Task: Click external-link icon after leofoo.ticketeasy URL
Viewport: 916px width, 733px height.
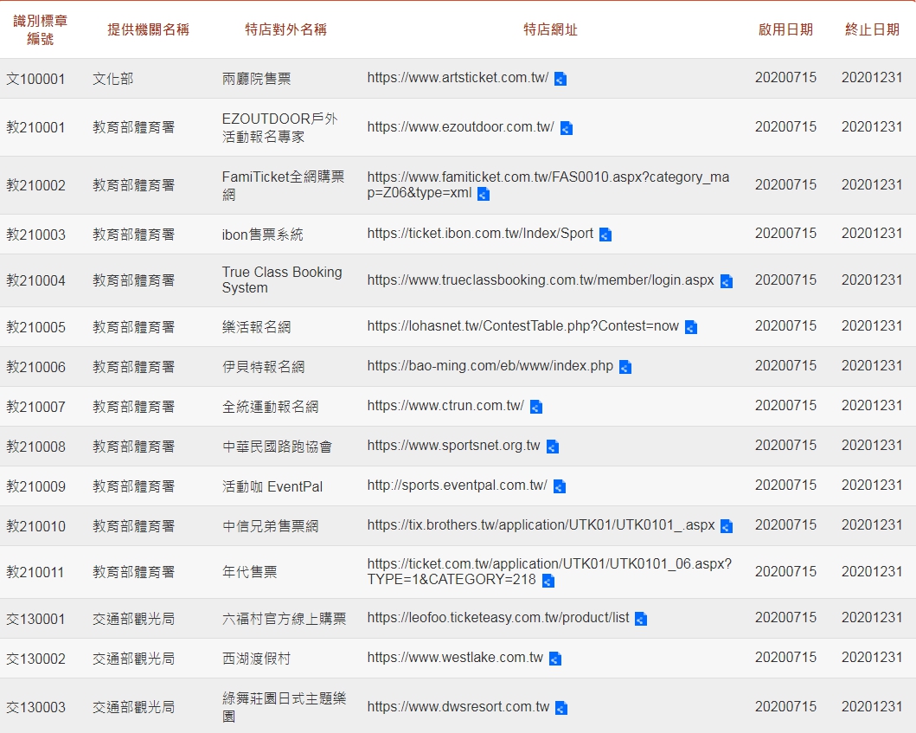Action: point(641,619)
